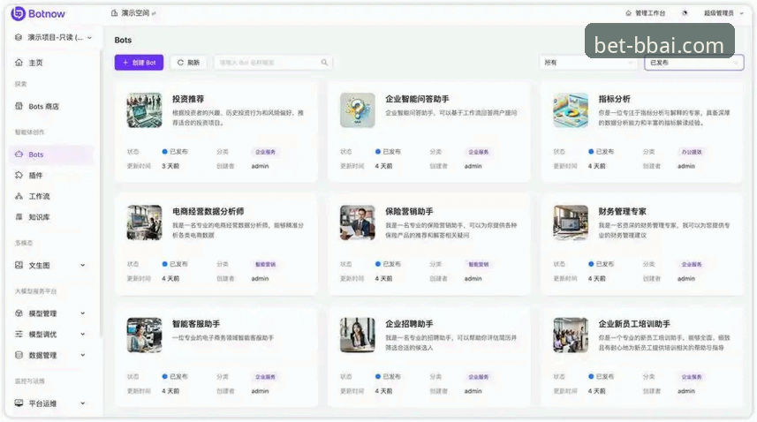757x422 pixels.
Task: Click the 指标分析 card title
Action: [614, 99]
